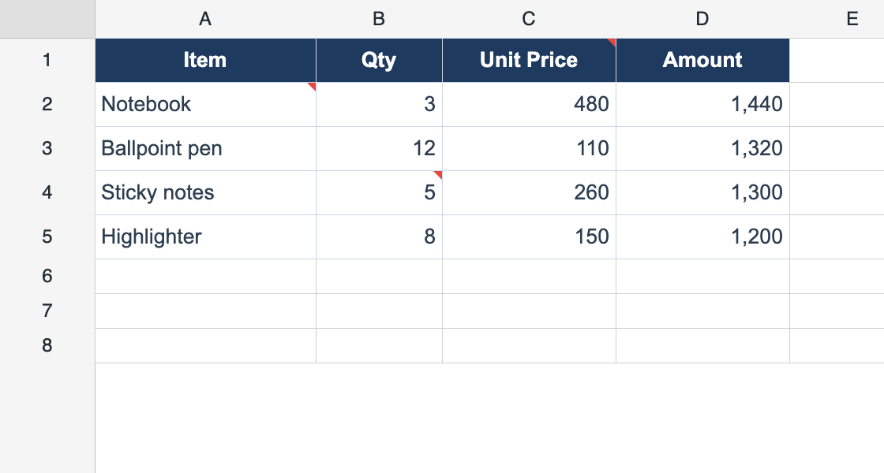884x473 pixels.
Task: Select the Ballpoint pen cell
Action: pyautogui.click(x=206, y=149)
